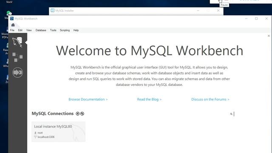272x153 pixels.
Task: Open the Models sidebar icon
Action: [x=17, y=57]
